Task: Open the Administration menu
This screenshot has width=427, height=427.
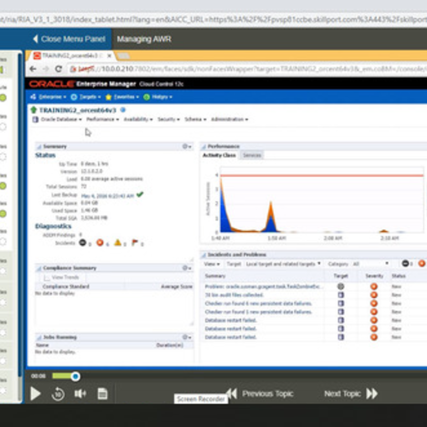Action: [230, 119]
